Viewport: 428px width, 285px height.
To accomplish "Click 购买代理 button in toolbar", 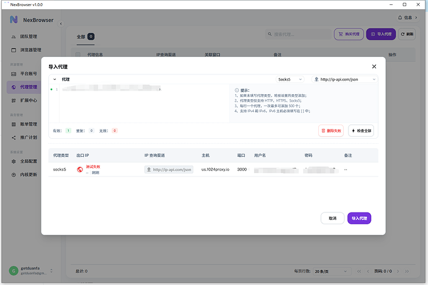I will point(349,34).
